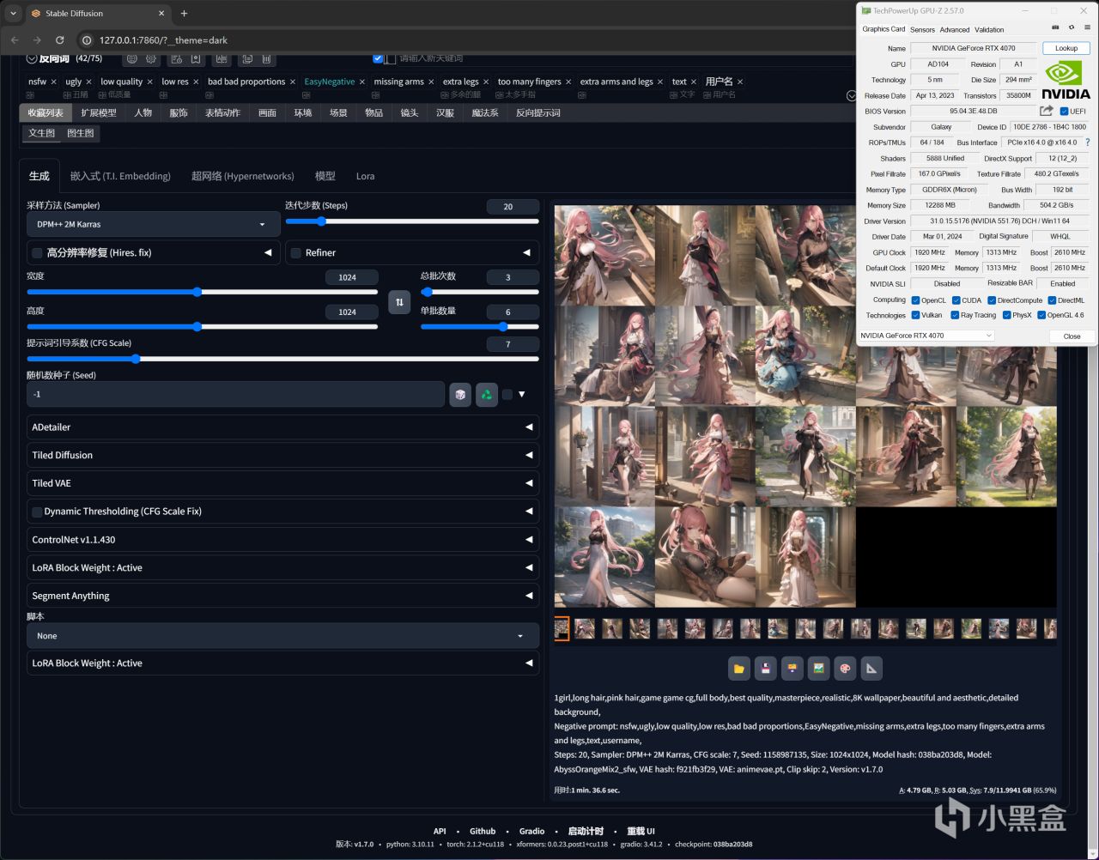The image size is (1099, 860).
Task: Reuse last seed with green recycle icon
Action: (487, 394)
